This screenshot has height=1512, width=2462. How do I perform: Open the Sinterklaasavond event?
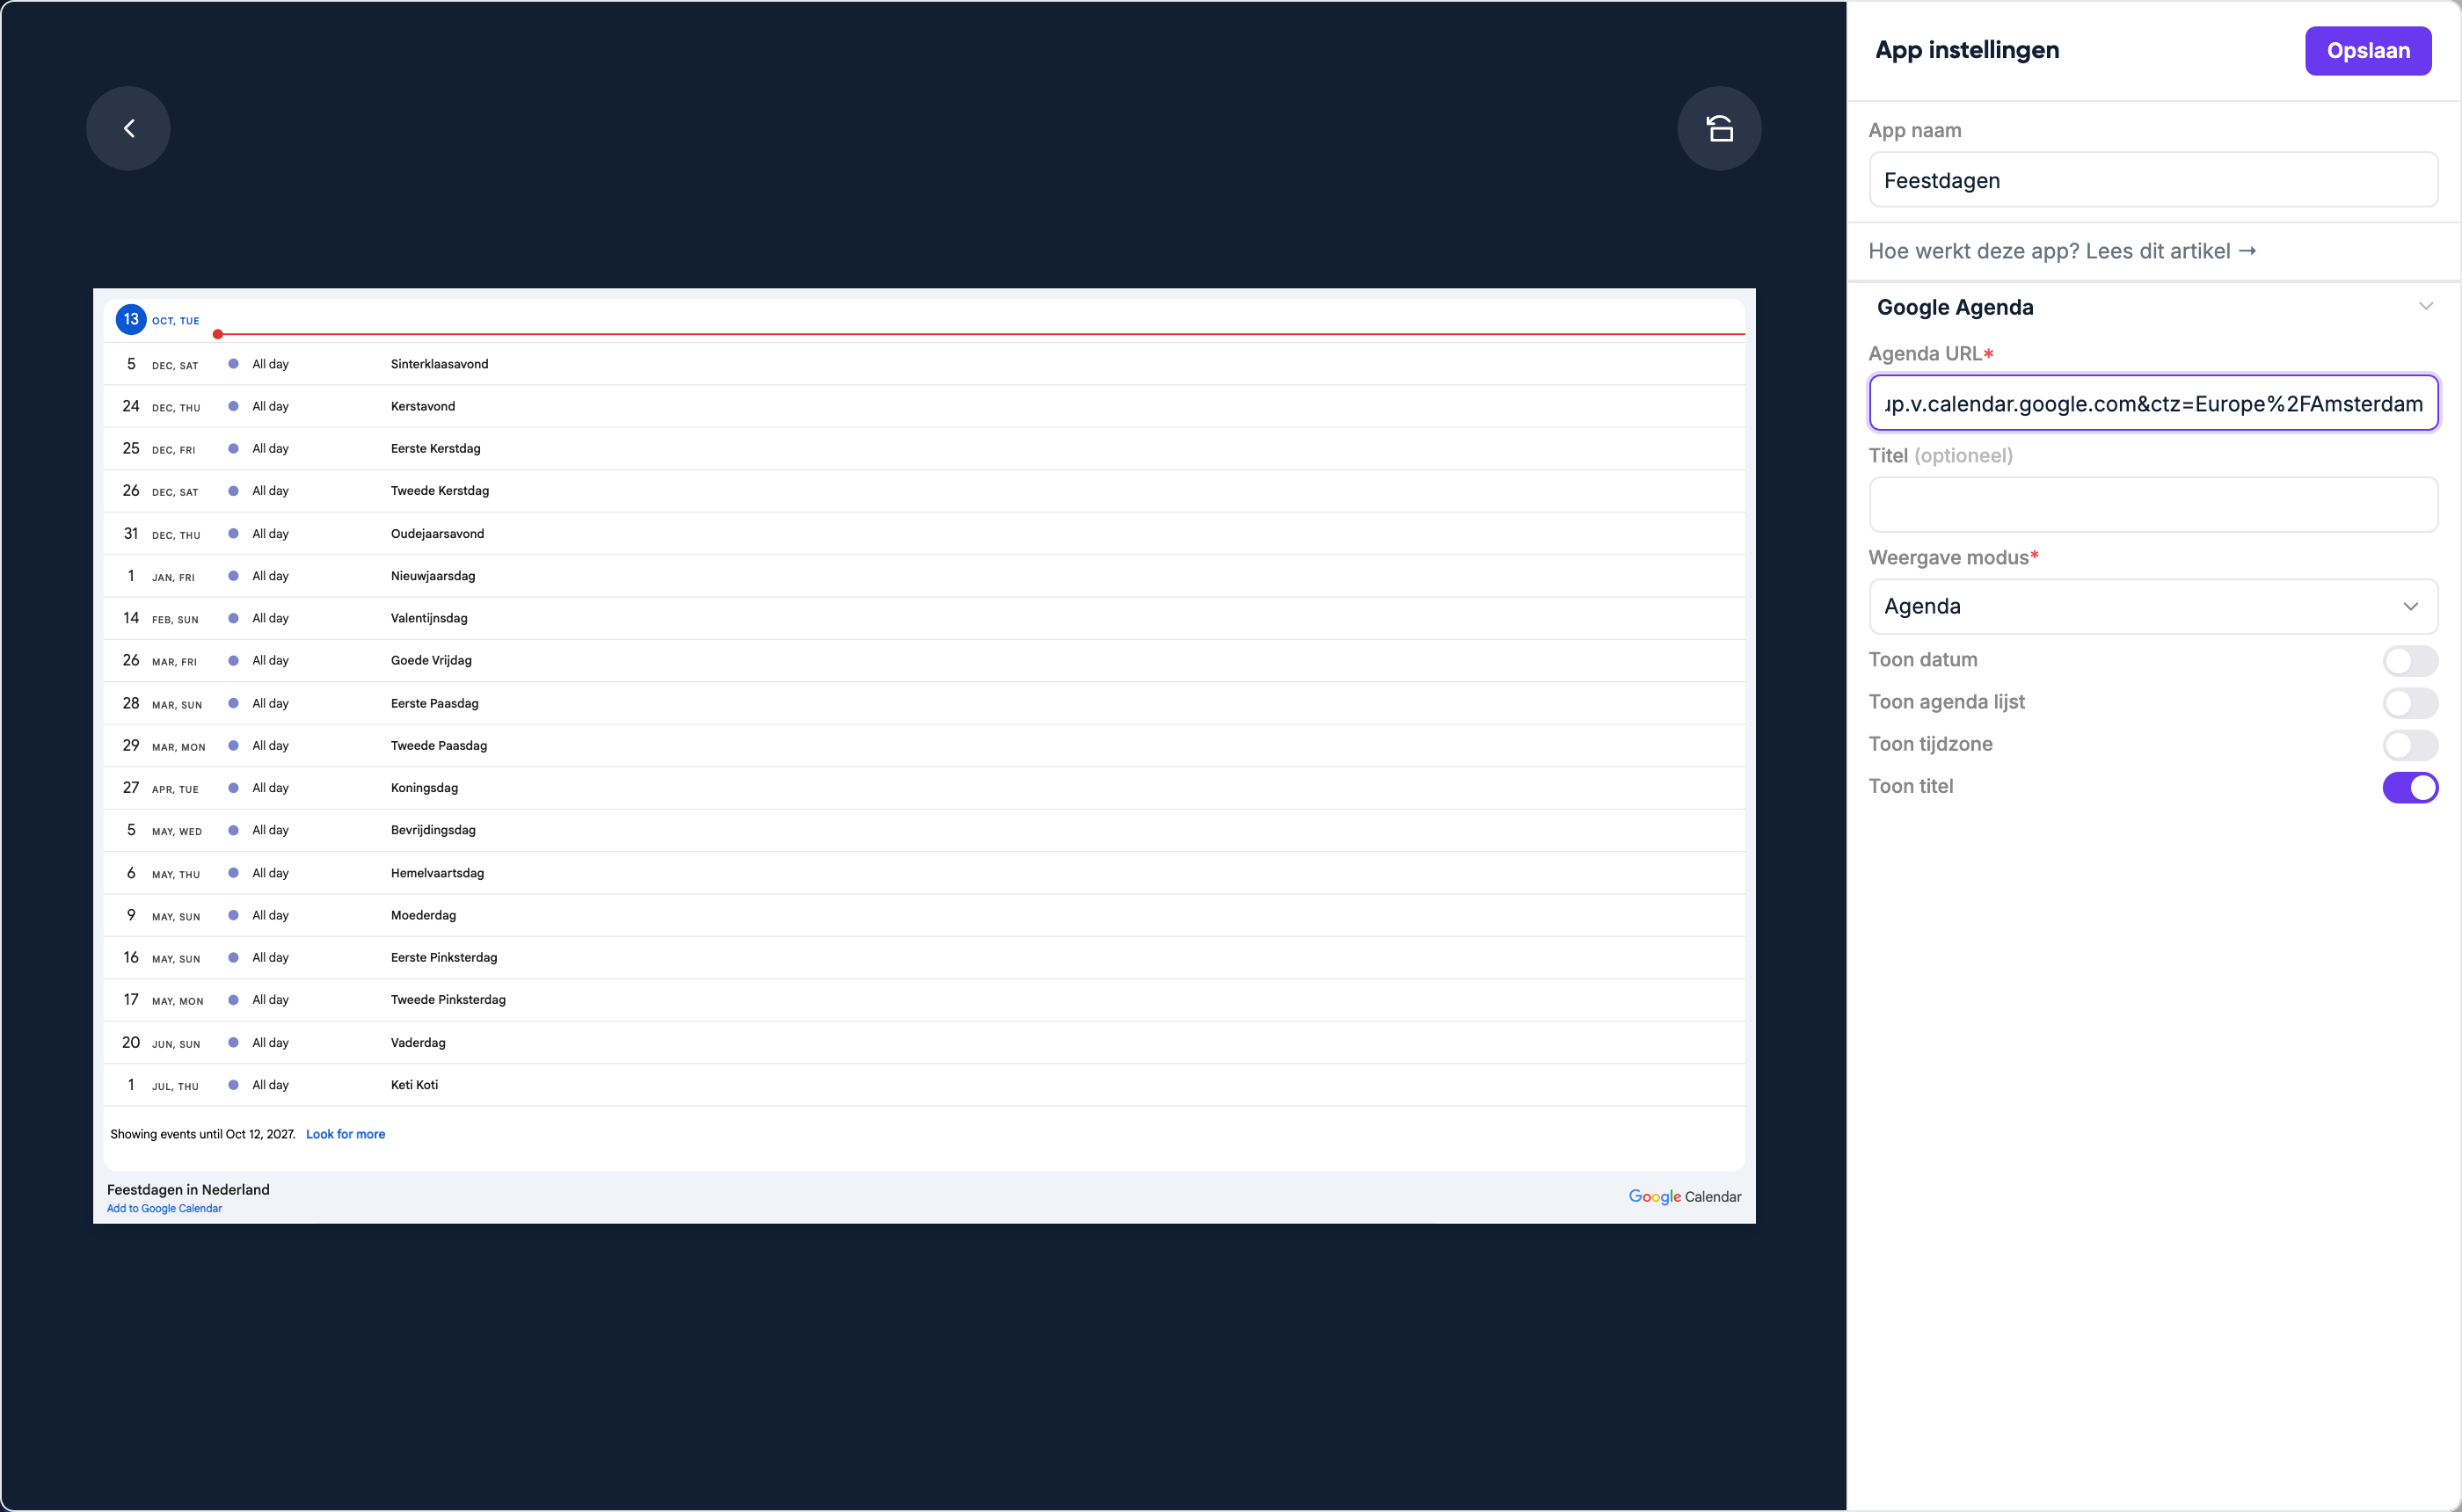click(x=439, y=364)
